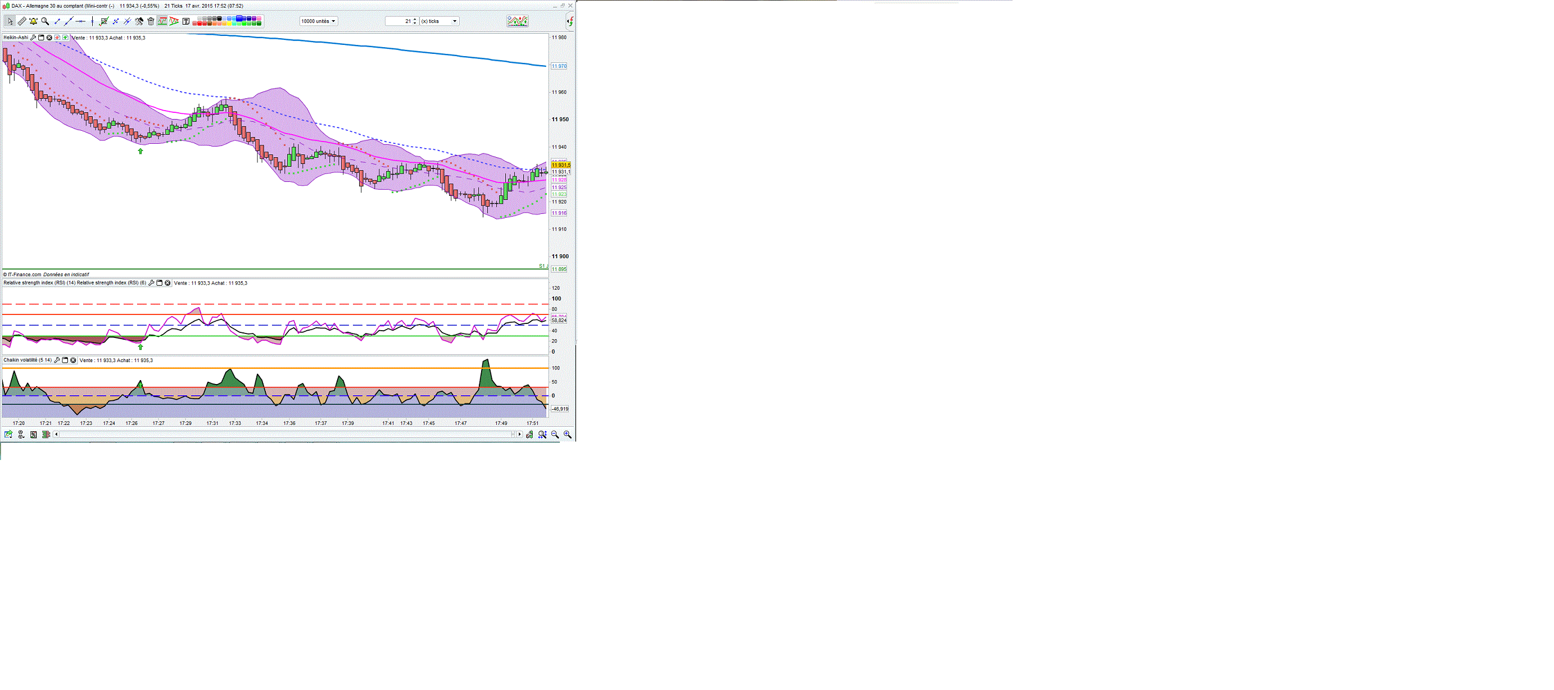Select the magnifying glass zoom tool
Image resolution: width=1554 pixels, height=690 pixels.
tap(44, 22)
